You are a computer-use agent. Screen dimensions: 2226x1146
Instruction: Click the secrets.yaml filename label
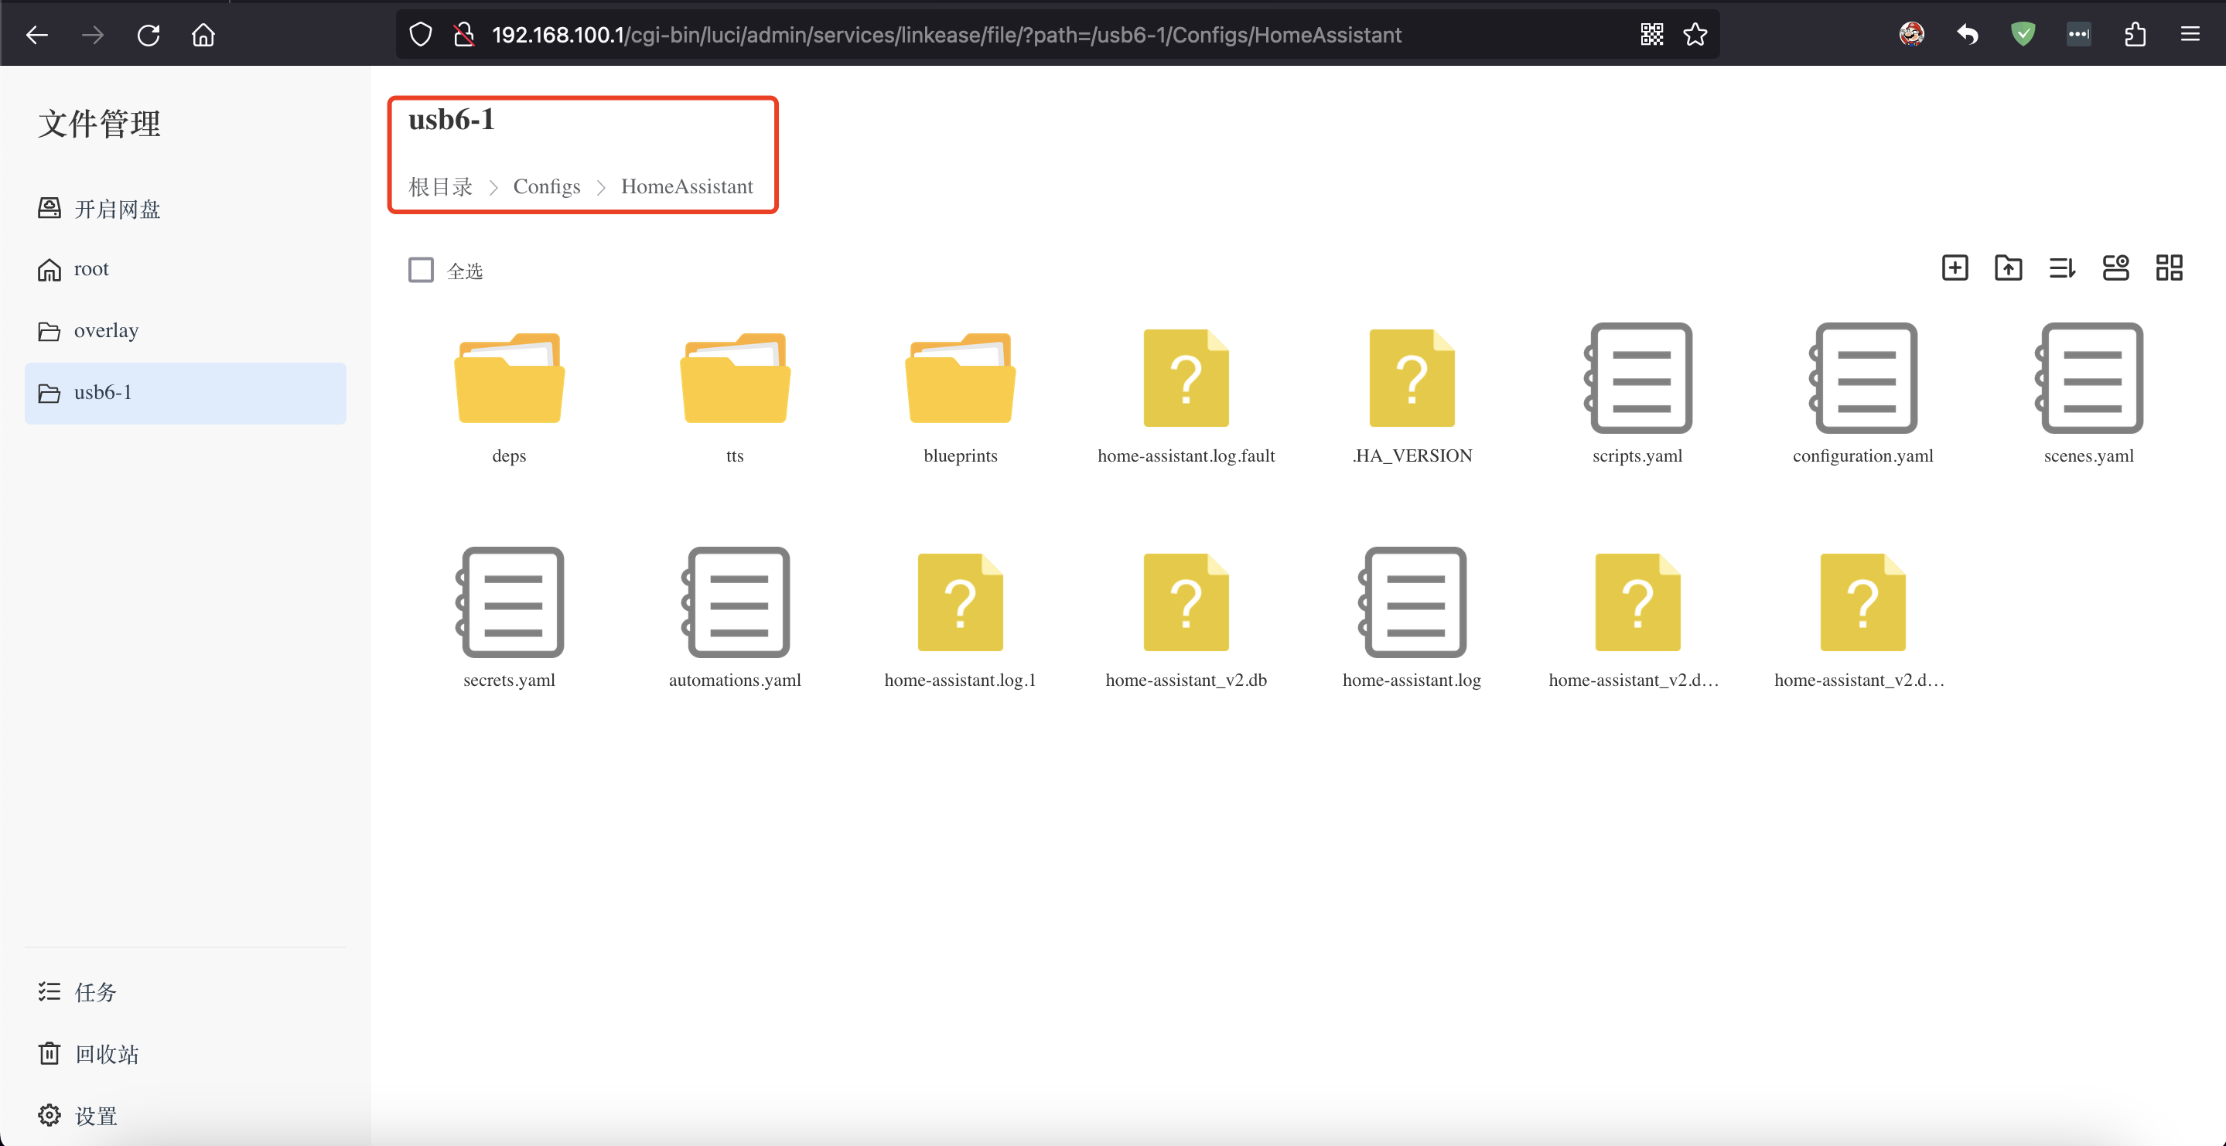click(509, 680)
